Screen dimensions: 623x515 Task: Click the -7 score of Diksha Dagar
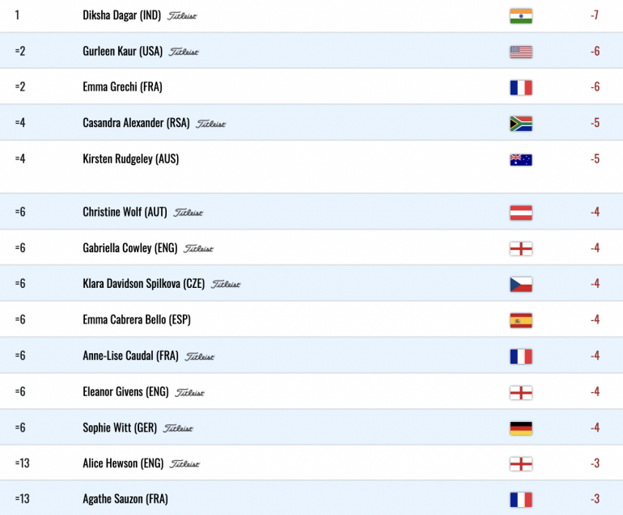[595, 15]
